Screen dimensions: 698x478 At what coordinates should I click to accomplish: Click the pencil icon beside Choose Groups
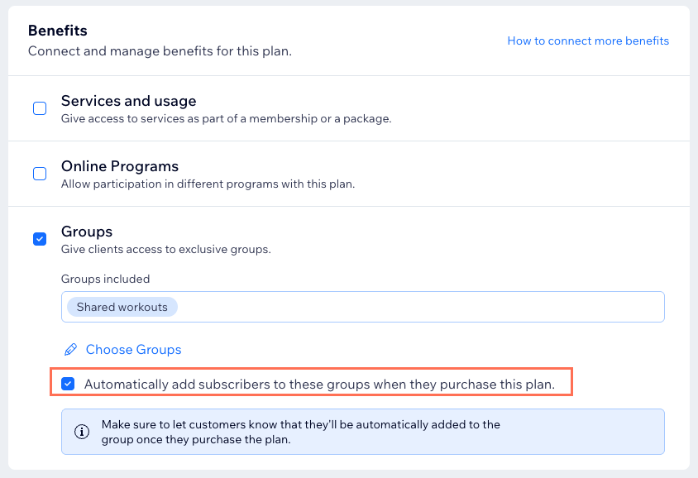[x=70, y=349]
